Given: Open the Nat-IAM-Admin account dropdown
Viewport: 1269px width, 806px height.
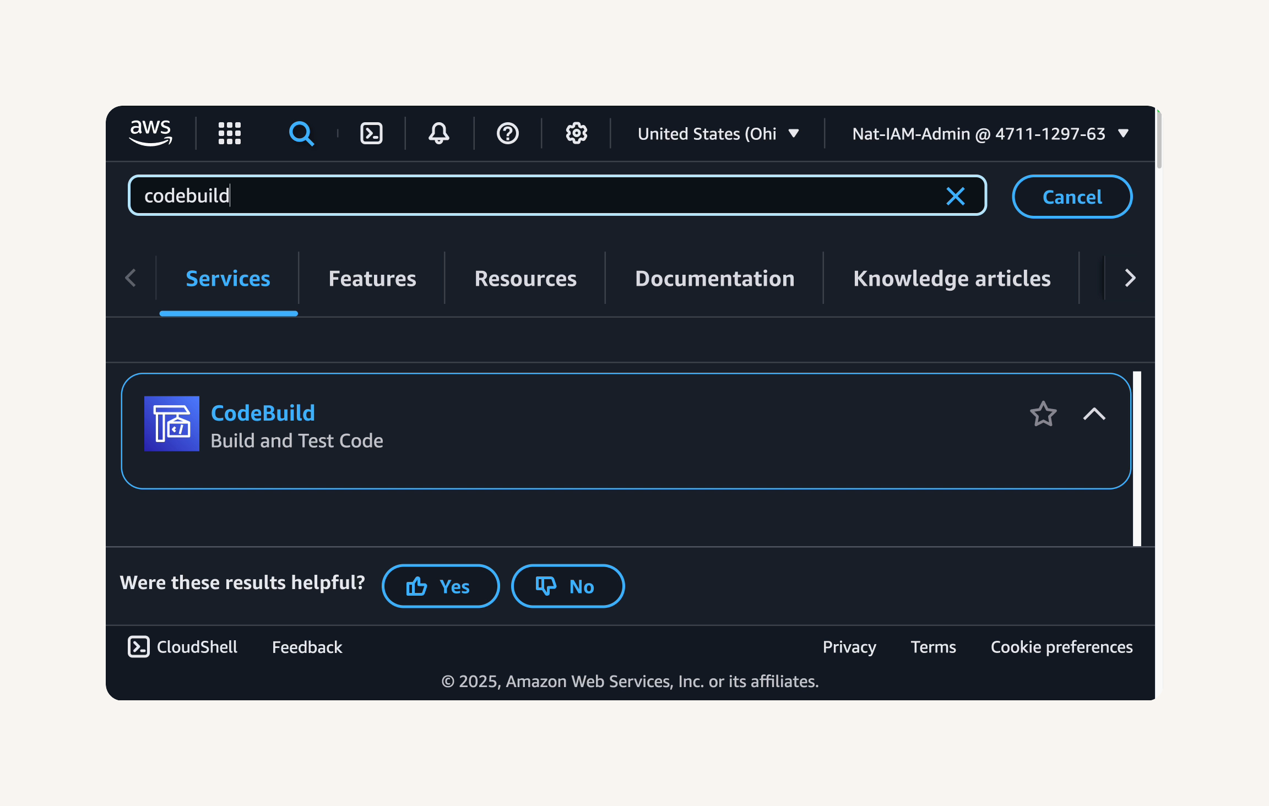Looking at the screenshot, I should (990, 133).
